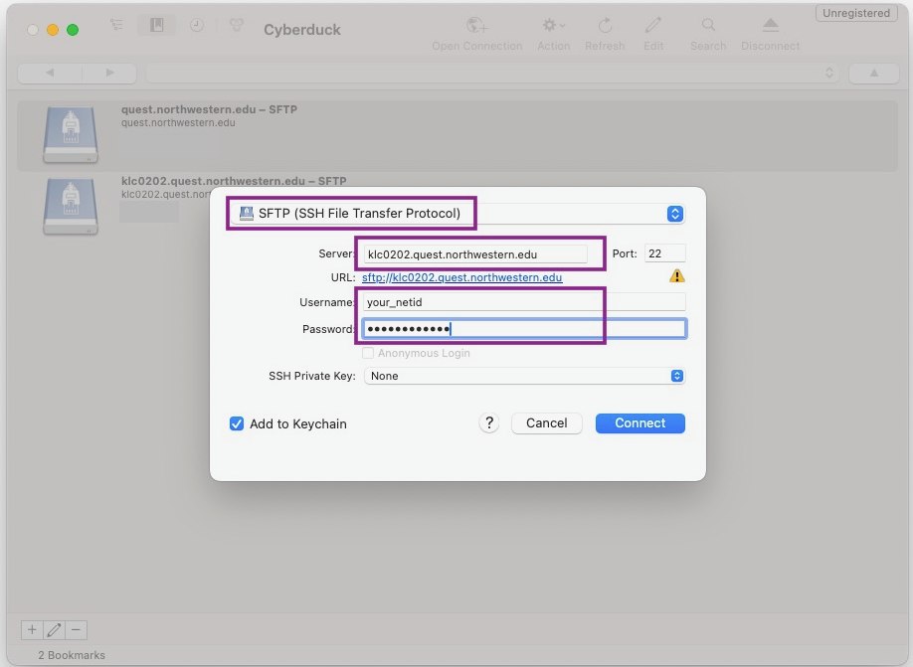913x667 pixels.
Task: Click into the Server text field
Action: (475, 254)
